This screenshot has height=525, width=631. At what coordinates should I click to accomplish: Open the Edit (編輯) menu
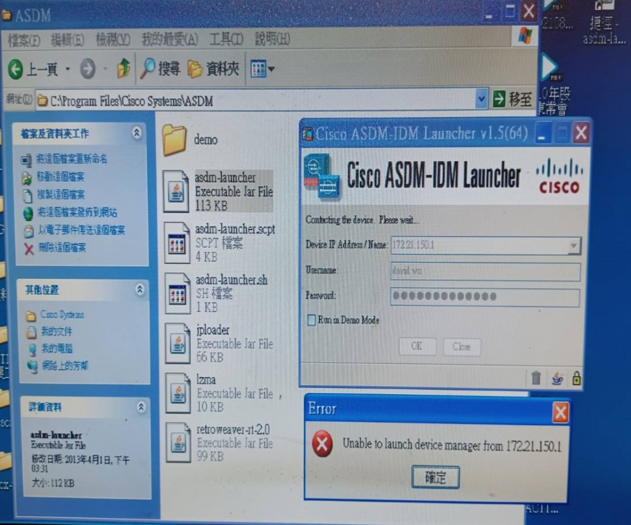pyautogui.click(x=67, y=40)
